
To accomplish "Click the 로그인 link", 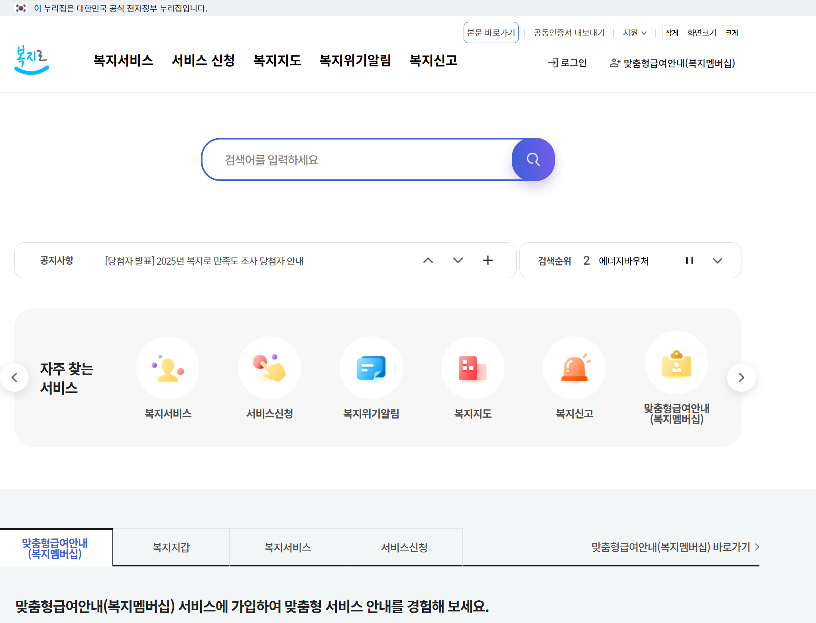I will click(568, 63).
